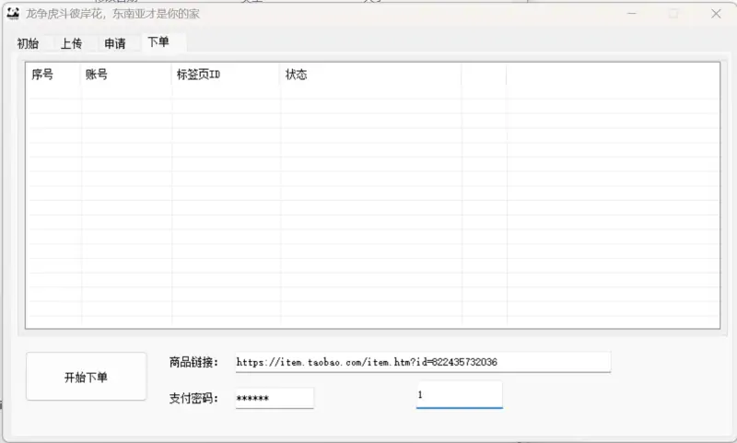This screenshot has width=737, height=443.
Task: Focus the 商品链接 URL input field
Action: click(x=422, y=362)
